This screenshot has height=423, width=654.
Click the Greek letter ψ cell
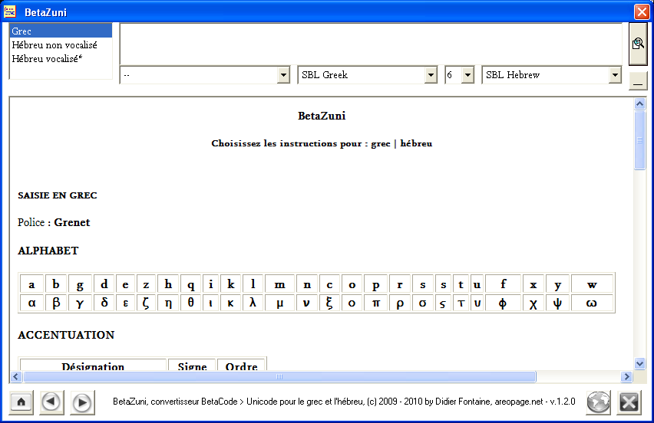[x=557, y=303]
